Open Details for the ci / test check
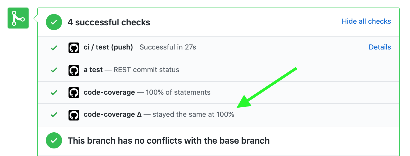The width and height of the screenshot is (410, 156). click(380, 47)
